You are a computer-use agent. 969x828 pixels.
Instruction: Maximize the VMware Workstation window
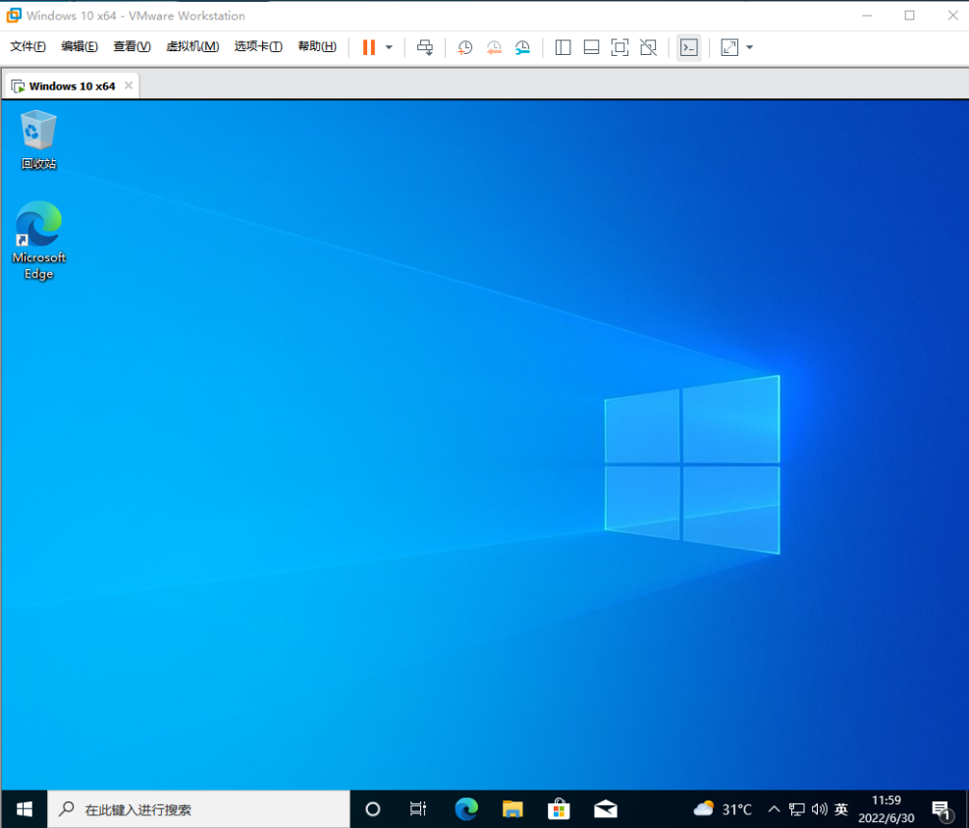point(910,15)
